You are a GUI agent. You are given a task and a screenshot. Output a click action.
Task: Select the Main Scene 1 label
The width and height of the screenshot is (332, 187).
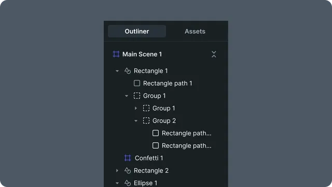click(x=142, y=54)
